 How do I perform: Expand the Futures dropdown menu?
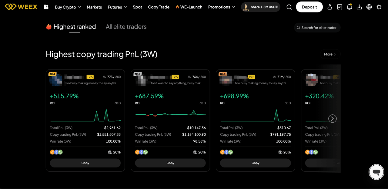117,7
